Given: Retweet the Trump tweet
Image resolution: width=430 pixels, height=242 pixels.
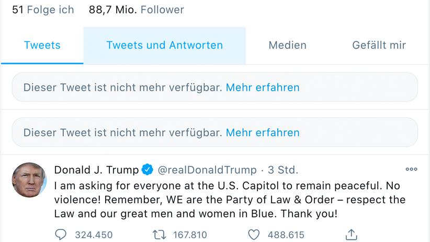Looking at the screenshot, I should click(x=158, y=234).
